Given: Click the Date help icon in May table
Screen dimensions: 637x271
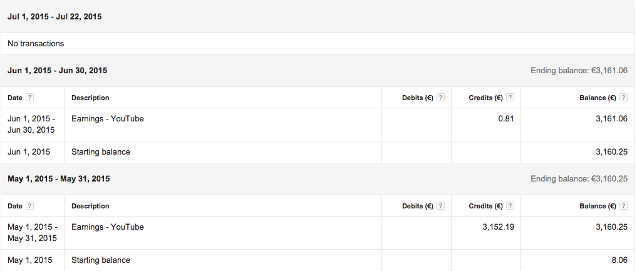Looking at the screenshot, I should point(29,206).
